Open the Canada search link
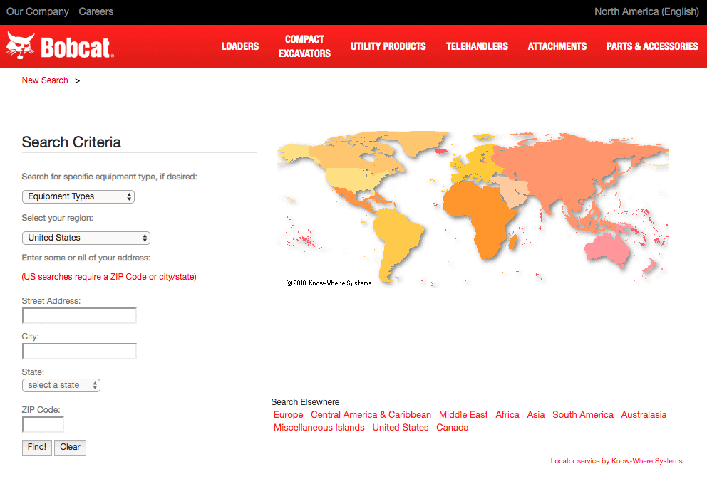This screenshot has height=479, width=707. click(x=453, y=428)
